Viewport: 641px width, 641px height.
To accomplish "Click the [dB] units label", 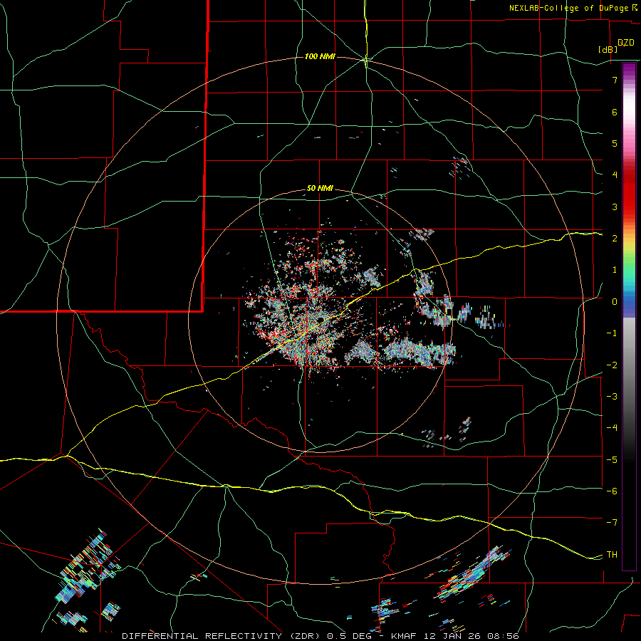I will point(608,49).
